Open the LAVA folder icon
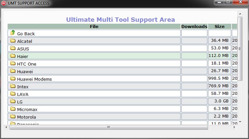 (x=13, y=94)
